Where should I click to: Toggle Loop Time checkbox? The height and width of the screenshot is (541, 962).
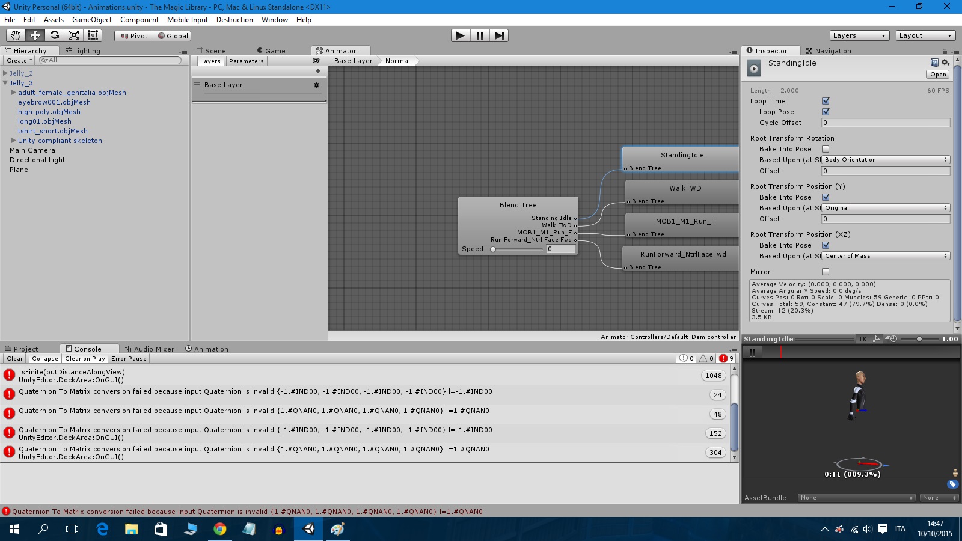click(826, 101)
